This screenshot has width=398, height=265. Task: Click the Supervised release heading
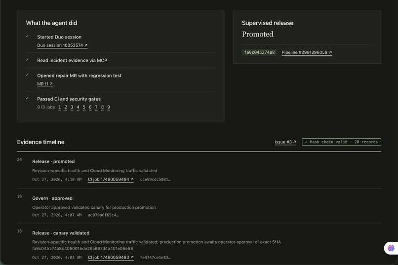coord(267,23)
